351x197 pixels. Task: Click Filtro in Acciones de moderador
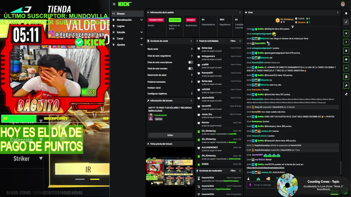pyautogui.click(x=233, y=170)
